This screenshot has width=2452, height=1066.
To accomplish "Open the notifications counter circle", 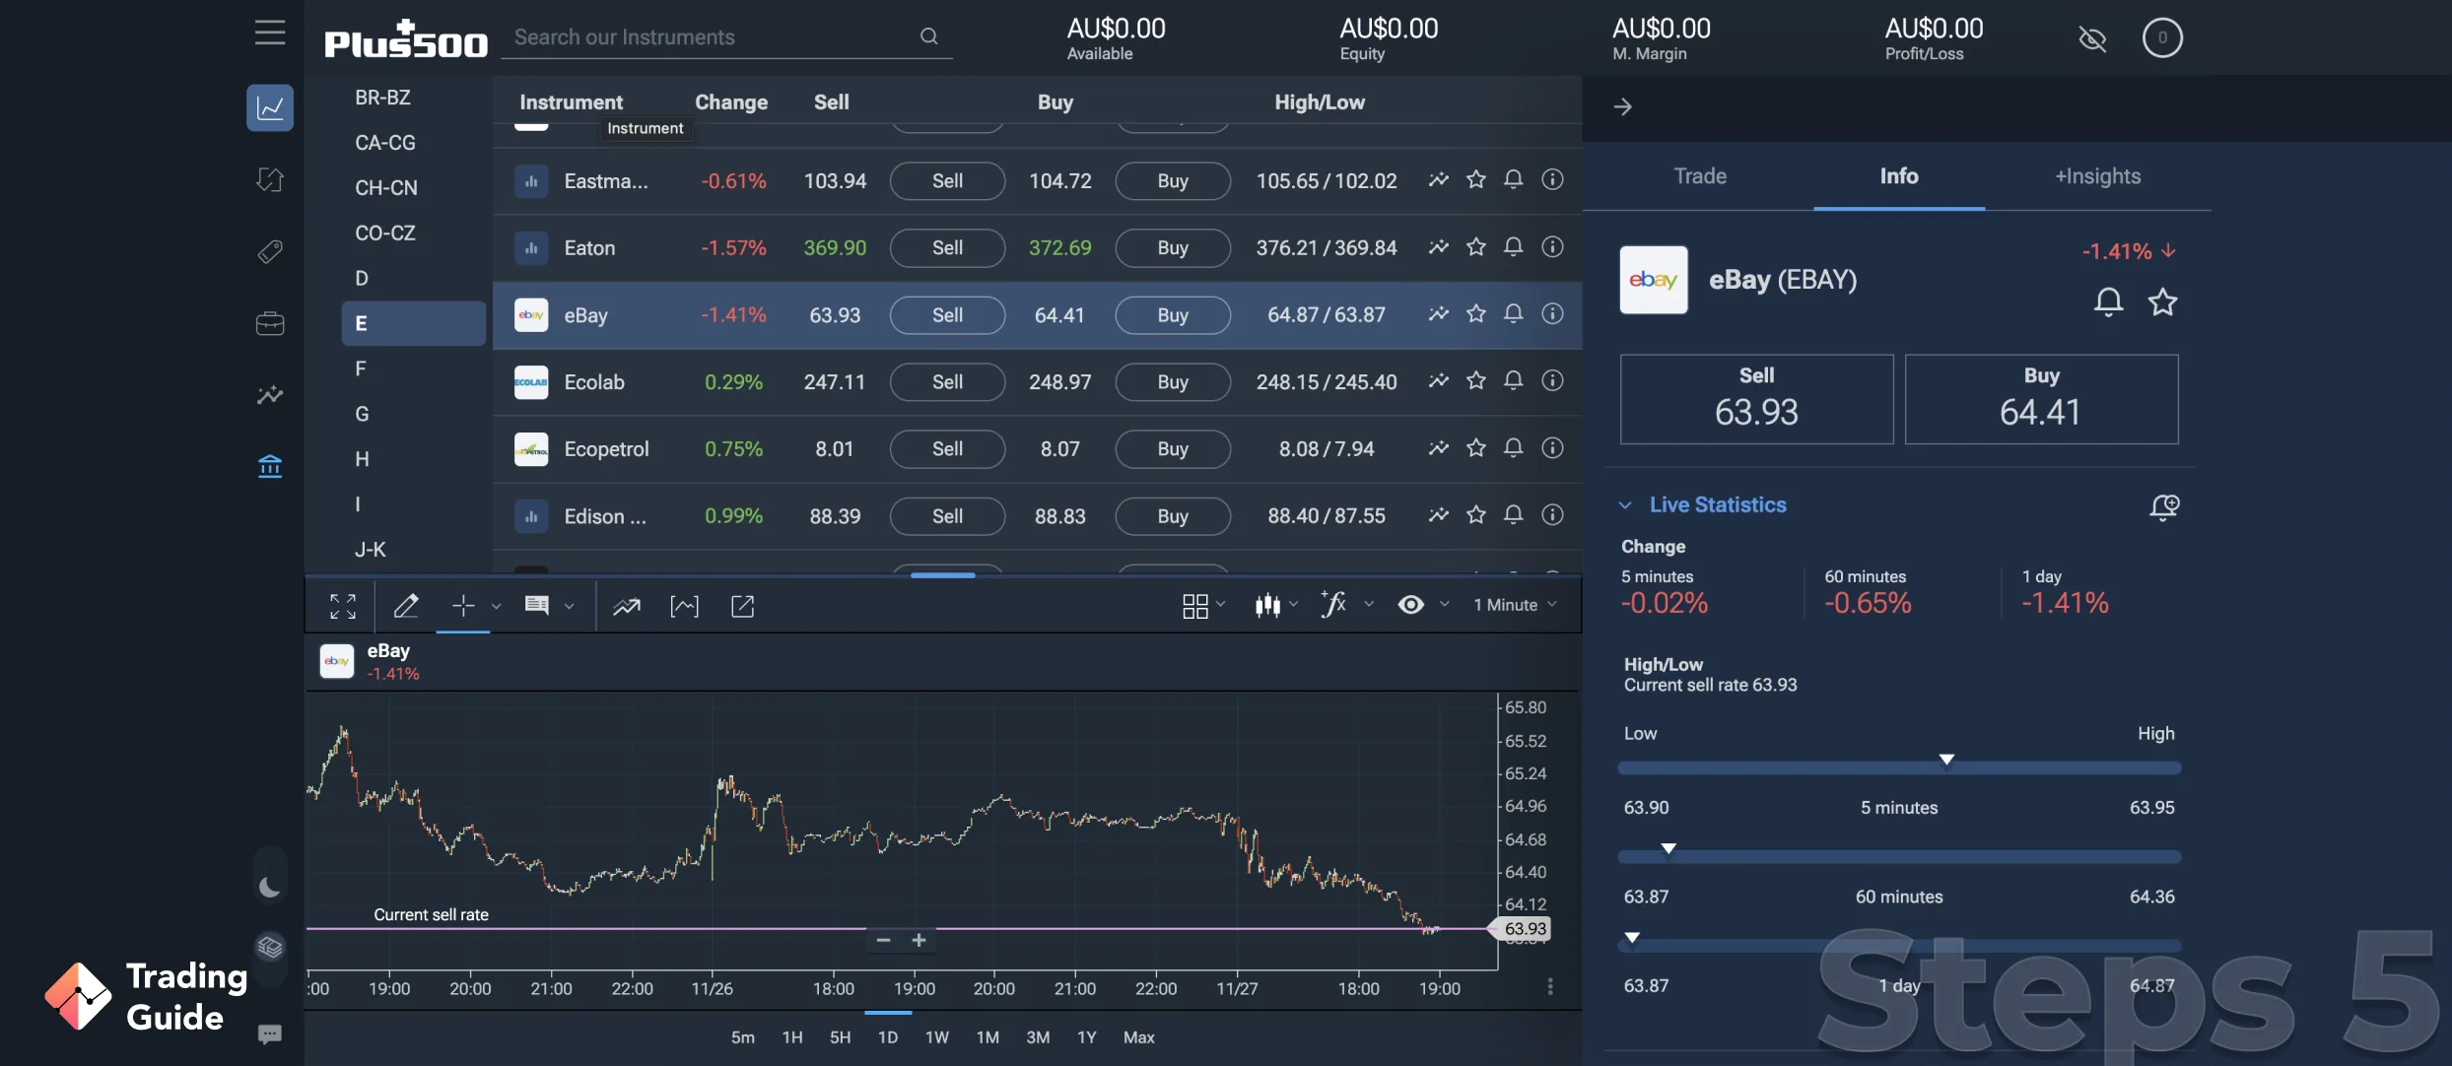I will click(2162, 37).
